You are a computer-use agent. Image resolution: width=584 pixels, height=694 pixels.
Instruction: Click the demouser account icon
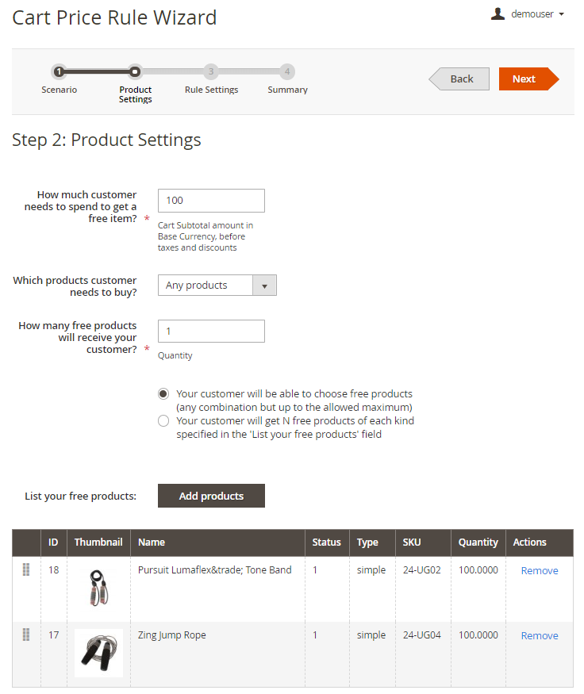click(498, 13)
